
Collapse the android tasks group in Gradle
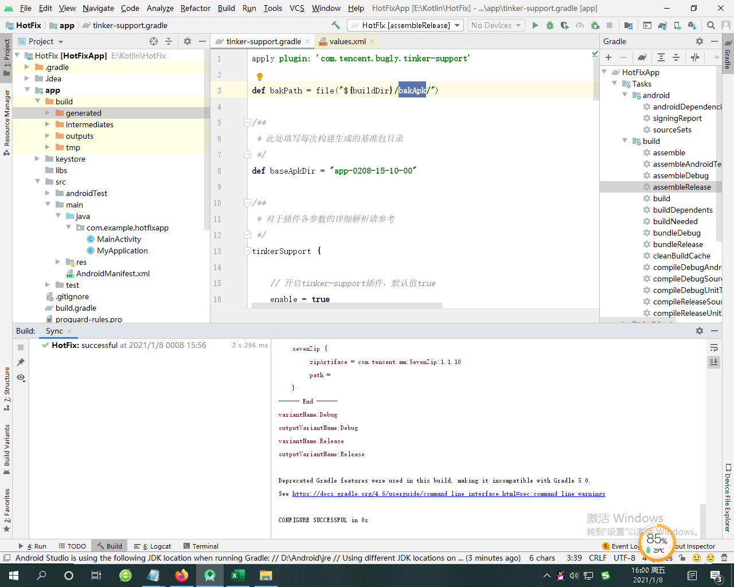tap(625, 95)
